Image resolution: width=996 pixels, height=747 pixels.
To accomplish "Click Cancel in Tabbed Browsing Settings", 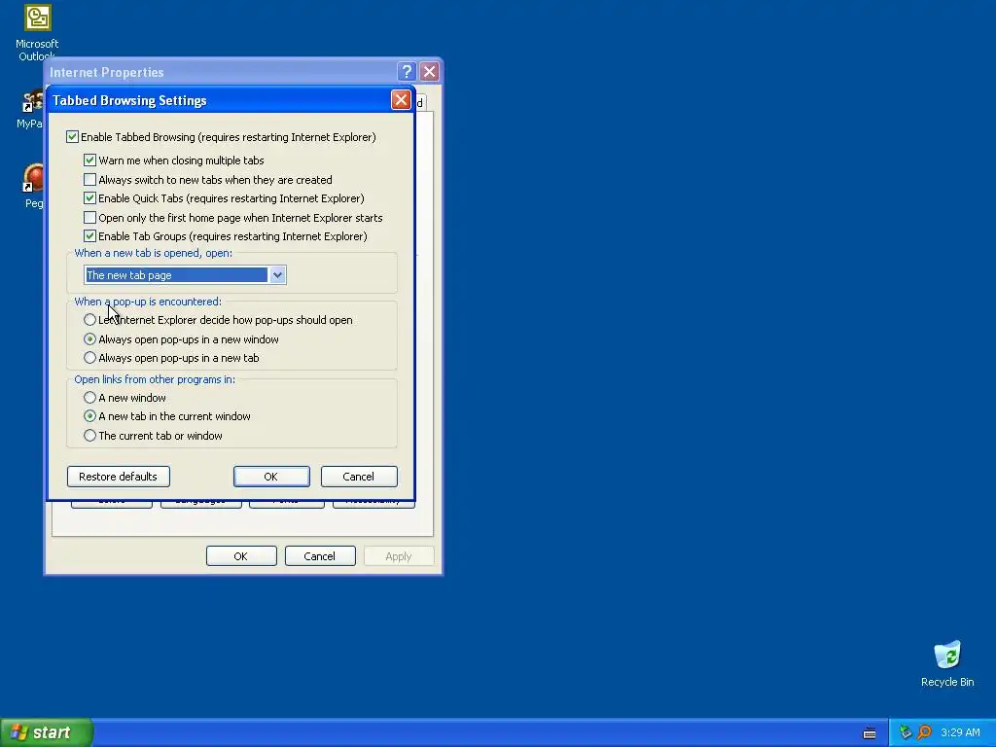I will [x=359, y=477].
